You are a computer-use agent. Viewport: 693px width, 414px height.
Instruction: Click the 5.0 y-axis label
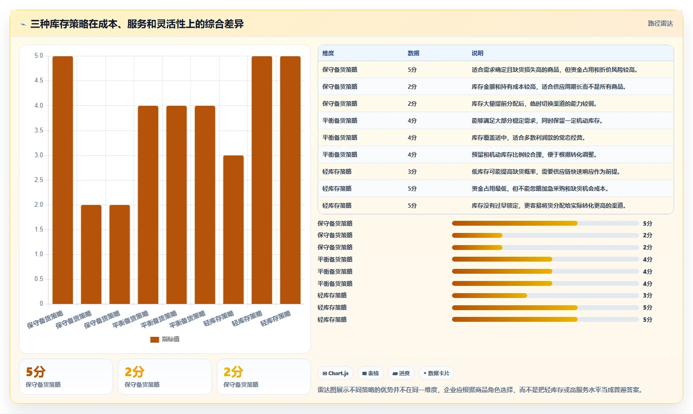pyautogui.click(x=39, y=56)
